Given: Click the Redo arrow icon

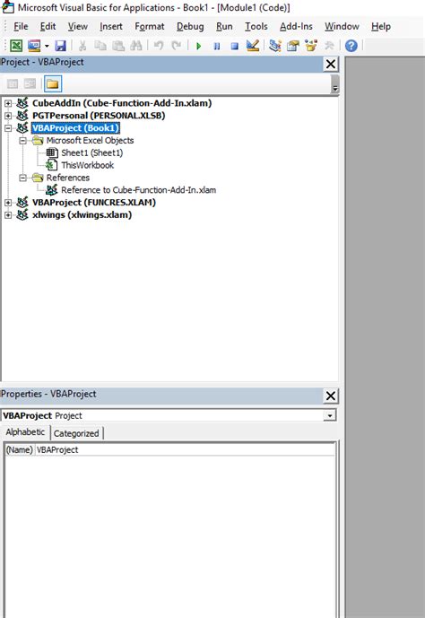Looking at the screenshot, I should point(177,46).
